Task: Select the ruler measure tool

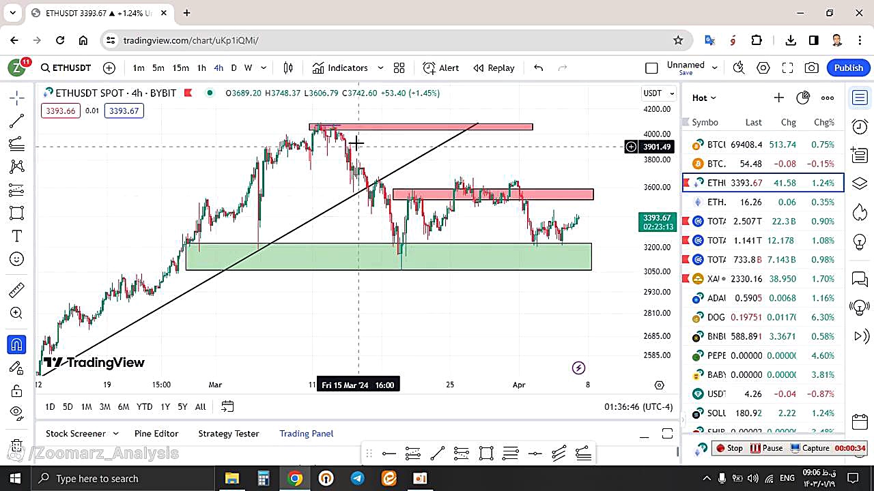Action: (x=17, y=291)
